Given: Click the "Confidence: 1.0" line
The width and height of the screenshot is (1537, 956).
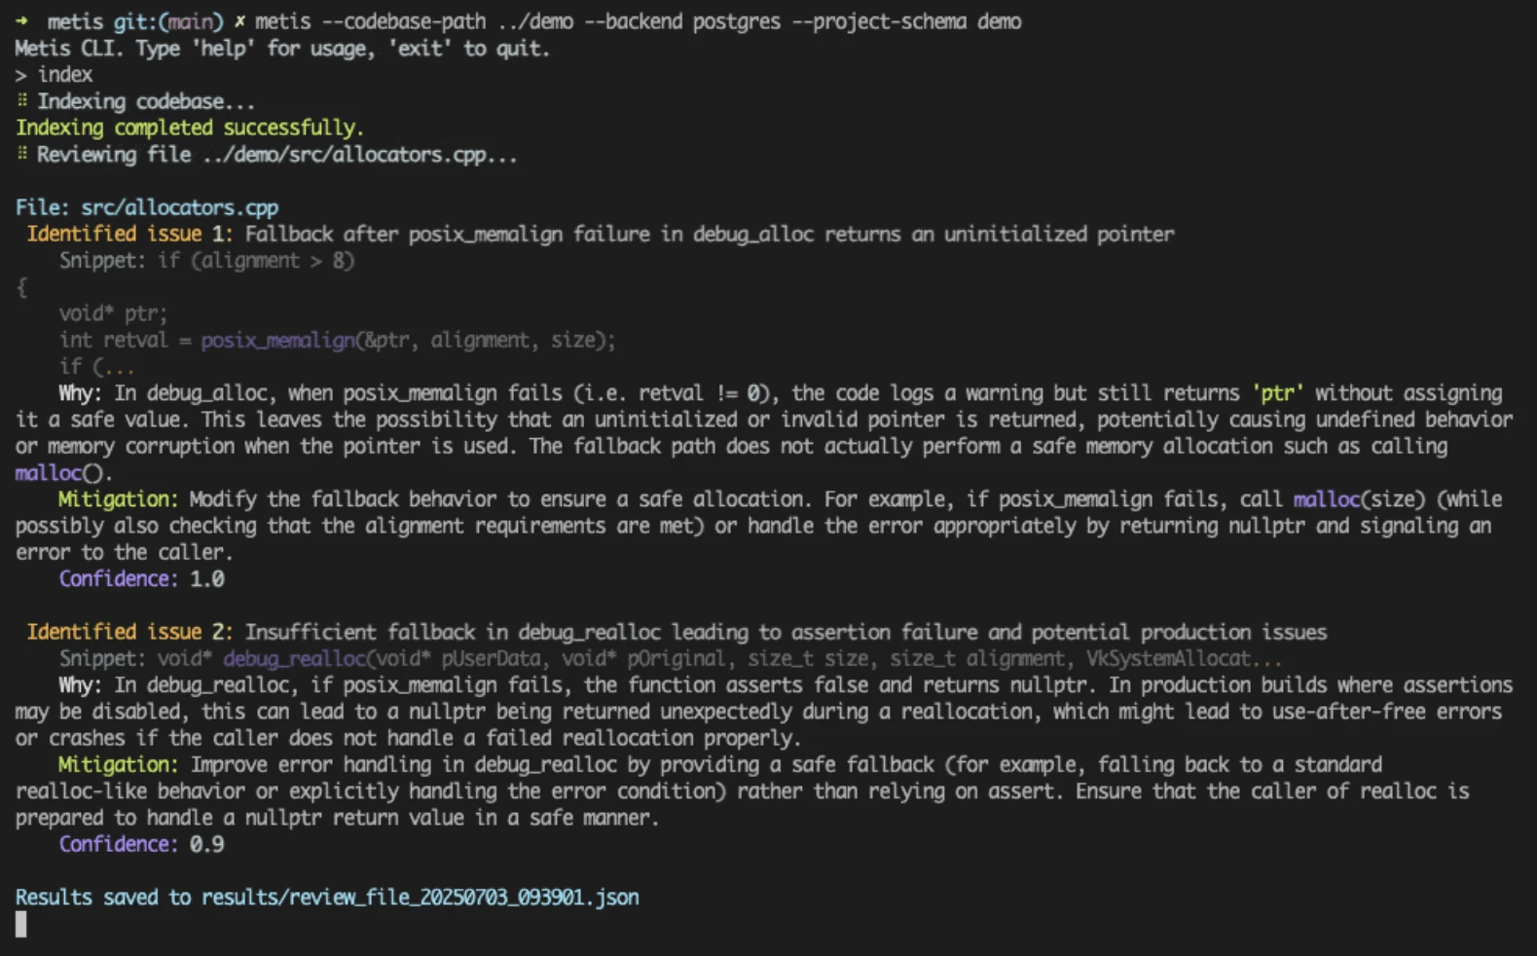Looking at the screenshot, I should tap(142, 579).
